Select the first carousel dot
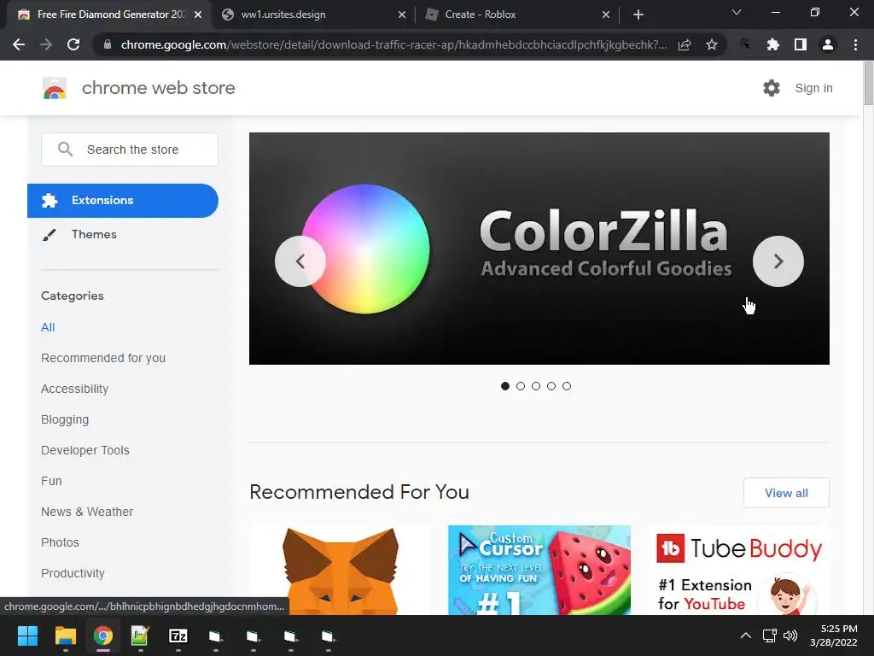 [505, 386]
